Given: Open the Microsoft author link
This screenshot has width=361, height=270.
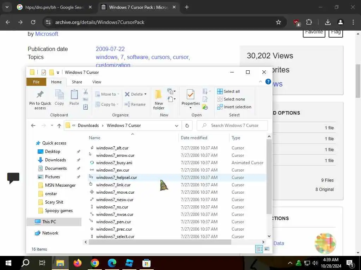Looking at the screenshot, I should coord(47,34).
